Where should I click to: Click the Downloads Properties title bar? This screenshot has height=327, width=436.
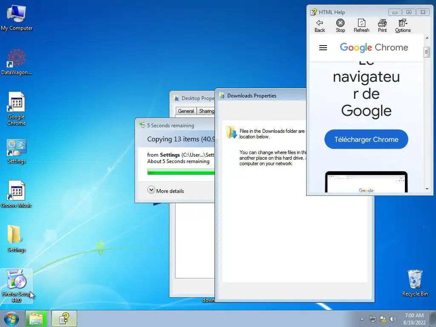click(261, 96)
